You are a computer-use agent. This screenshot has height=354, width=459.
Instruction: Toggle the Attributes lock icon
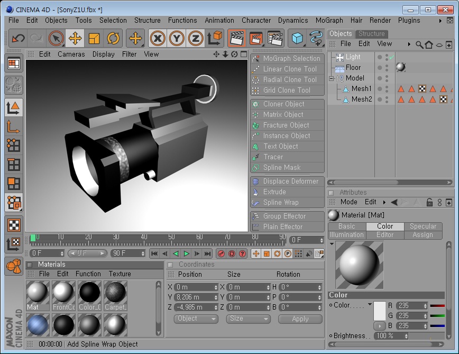(x=429, y=202)
